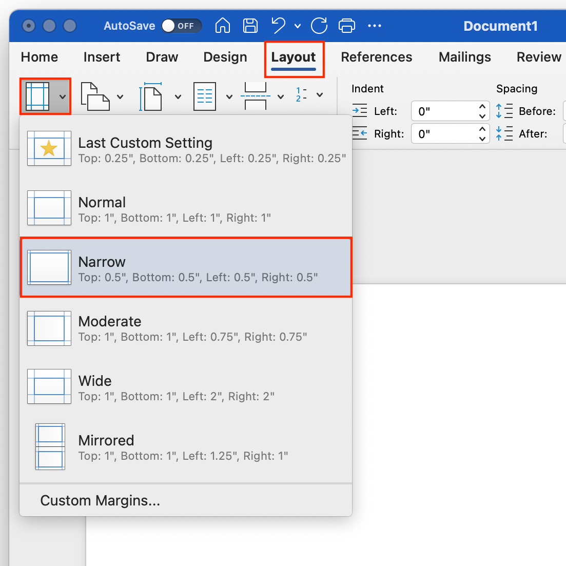Select the Narrow margin preset
The image size is (566, 566).
(x=186, y=267)
